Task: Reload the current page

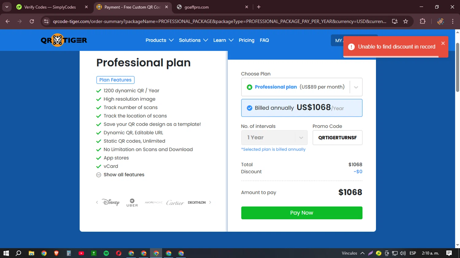Action: [32, 21]
